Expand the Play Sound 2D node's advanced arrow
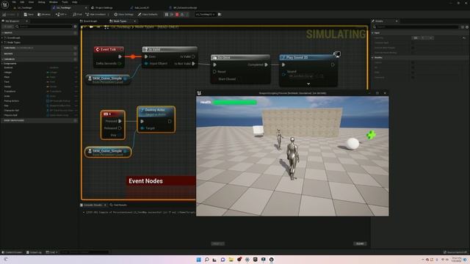Image resolution: width=470 pixels, height=264 pixels. coord(308,84)
